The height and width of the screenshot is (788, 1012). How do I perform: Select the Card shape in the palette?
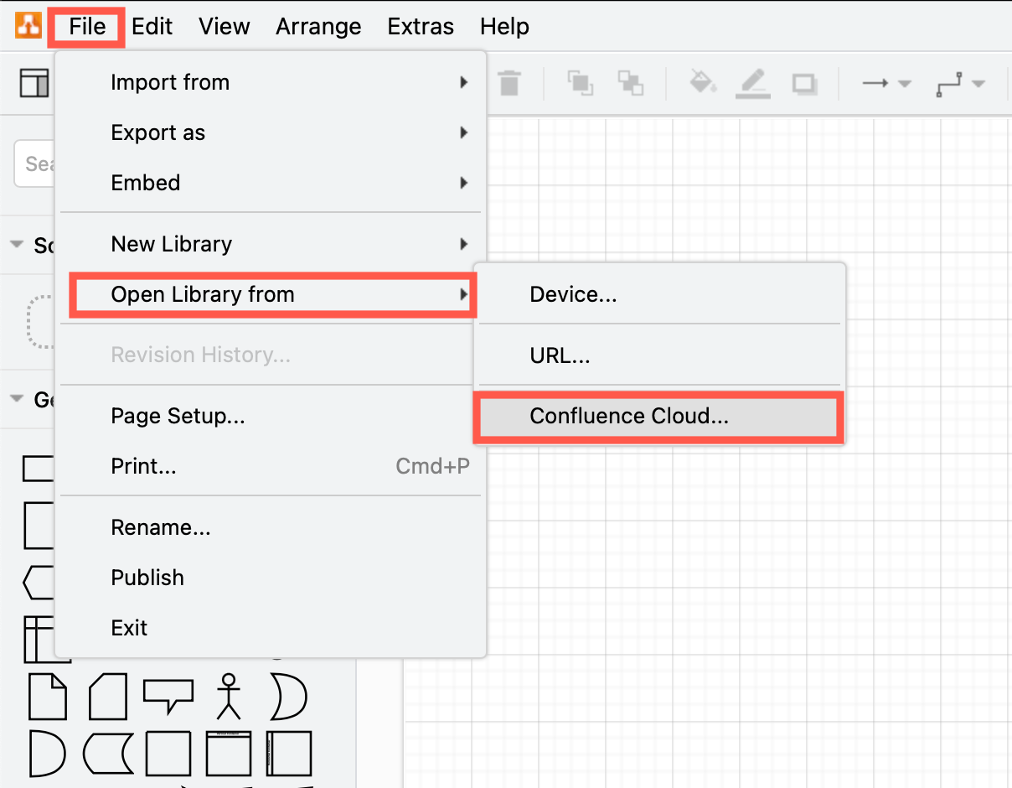(107, 696)
